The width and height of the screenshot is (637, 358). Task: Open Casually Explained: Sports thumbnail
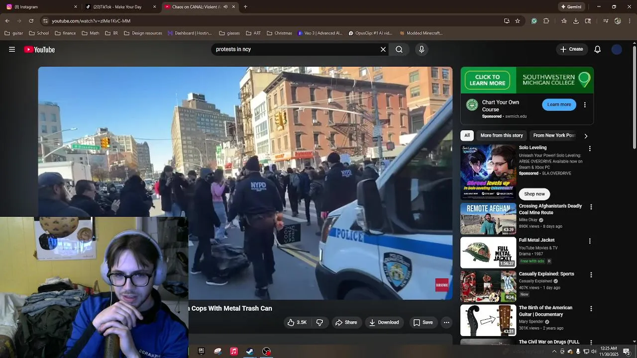coord(488,286)
